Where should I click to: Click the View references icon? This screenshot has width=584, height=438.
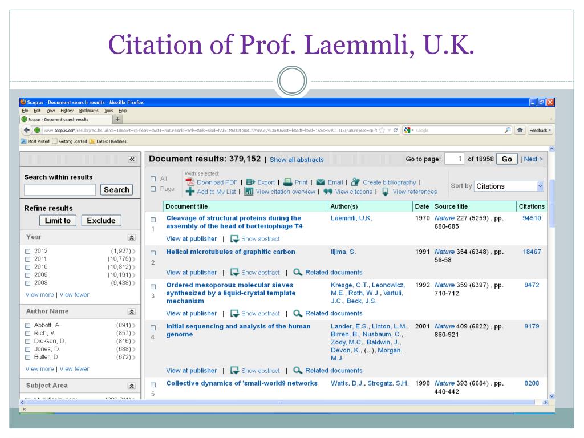coord(385,192)
